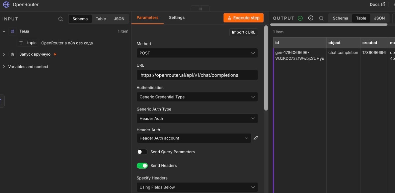Select the Table view in OUTPUT panel
The width and height of the screenshot is (395, 193).
click(x=361, y=18)
